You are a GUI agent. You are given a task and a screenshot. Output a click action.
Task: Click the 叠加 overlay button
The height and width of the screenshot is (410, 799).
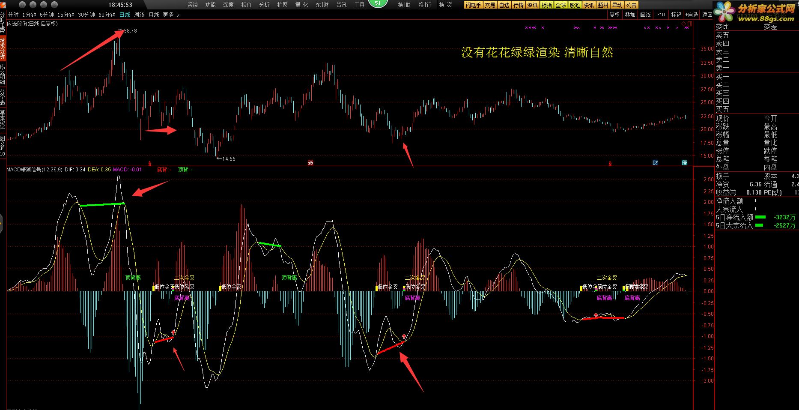[x=630, y=15]
